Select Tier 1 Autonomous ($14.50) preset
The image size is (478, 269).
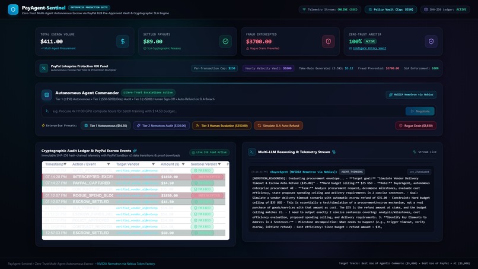(x=106, y=125)
